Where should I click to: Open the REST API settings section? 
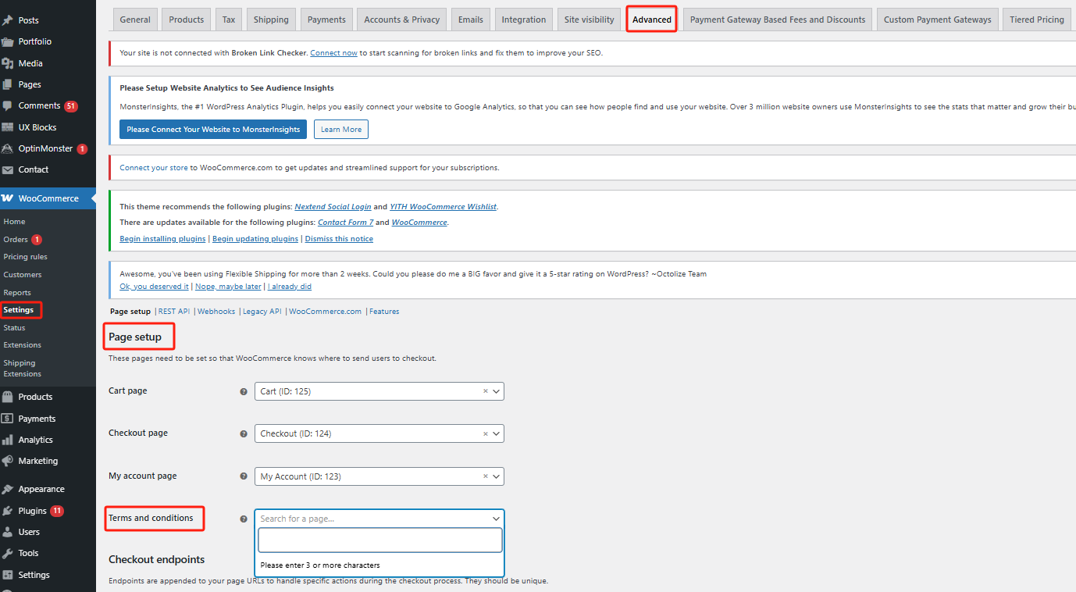pos(173,311)
